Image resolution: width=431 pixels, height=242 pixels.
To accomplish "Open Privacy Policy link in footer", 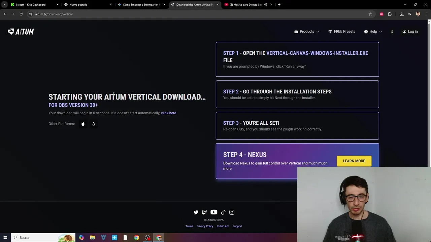I will click(205, 226).
